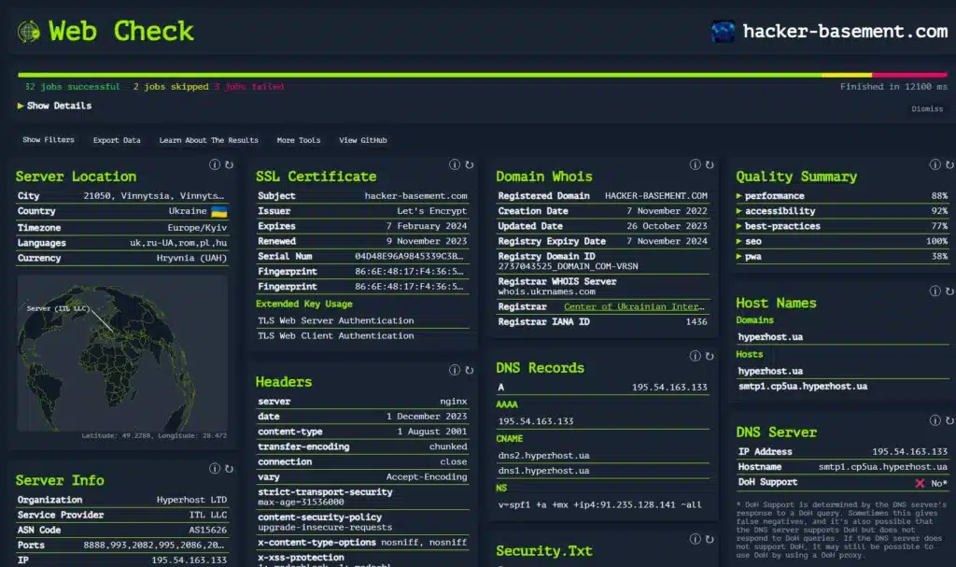Click the Ports list value
956x567 pixels.
(154, 545)
